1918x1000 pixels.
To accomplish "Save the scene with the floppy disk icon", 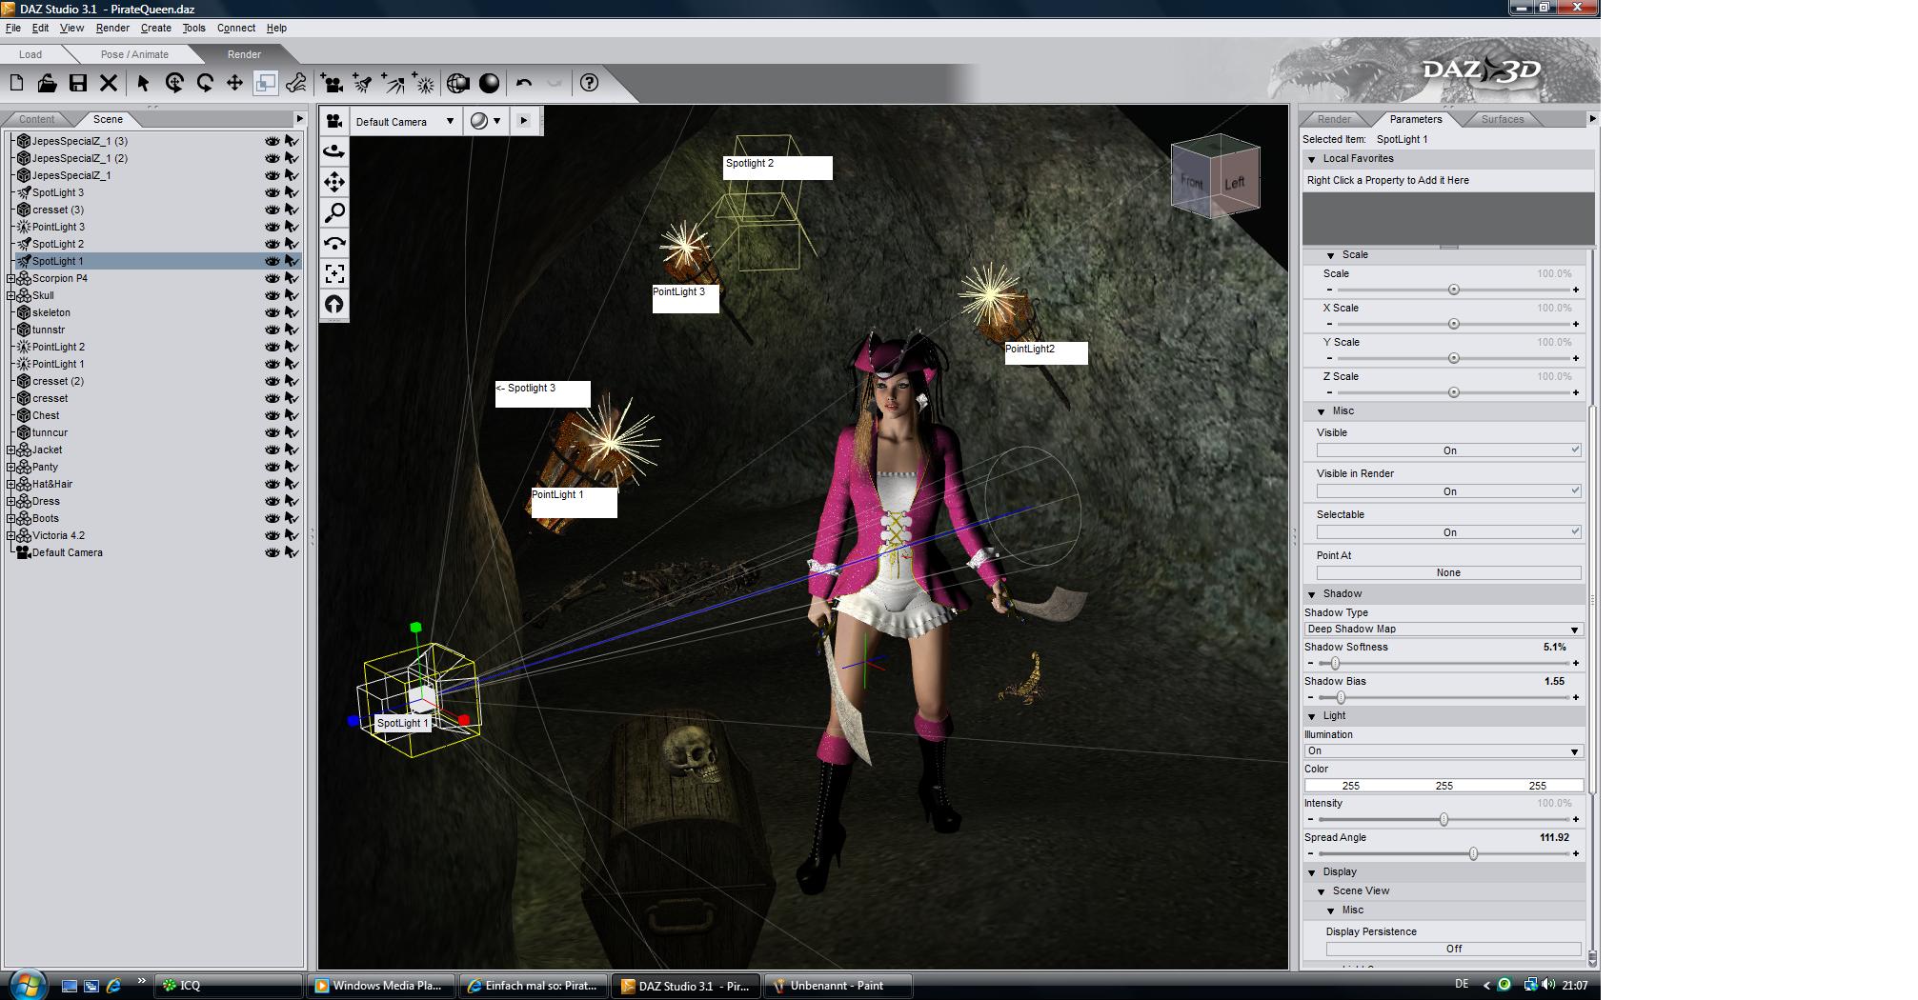I will (x=78, y=84).
